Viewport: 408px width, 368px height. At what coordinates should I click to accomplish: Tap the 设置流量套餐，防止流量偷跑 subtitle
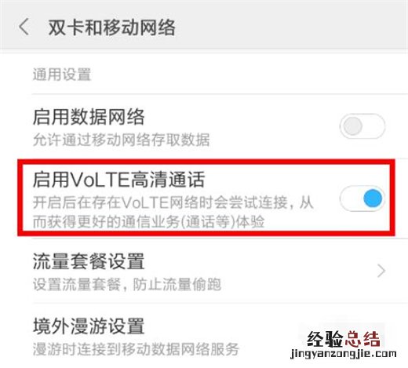127,284
